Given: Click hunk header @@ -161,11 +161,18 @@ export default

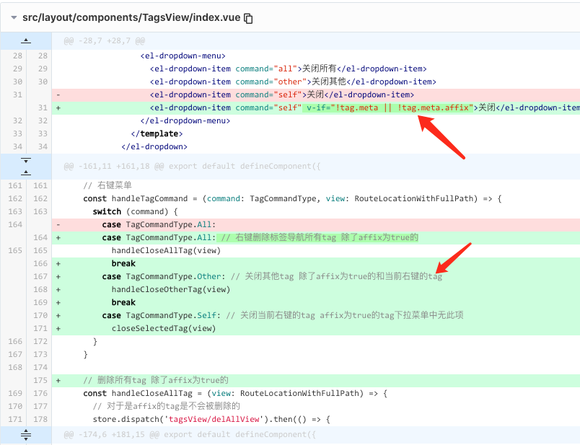Looking at the screenshot, I should point(192,167).
